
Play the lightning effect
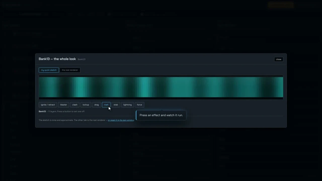click(x=127, y=105)
